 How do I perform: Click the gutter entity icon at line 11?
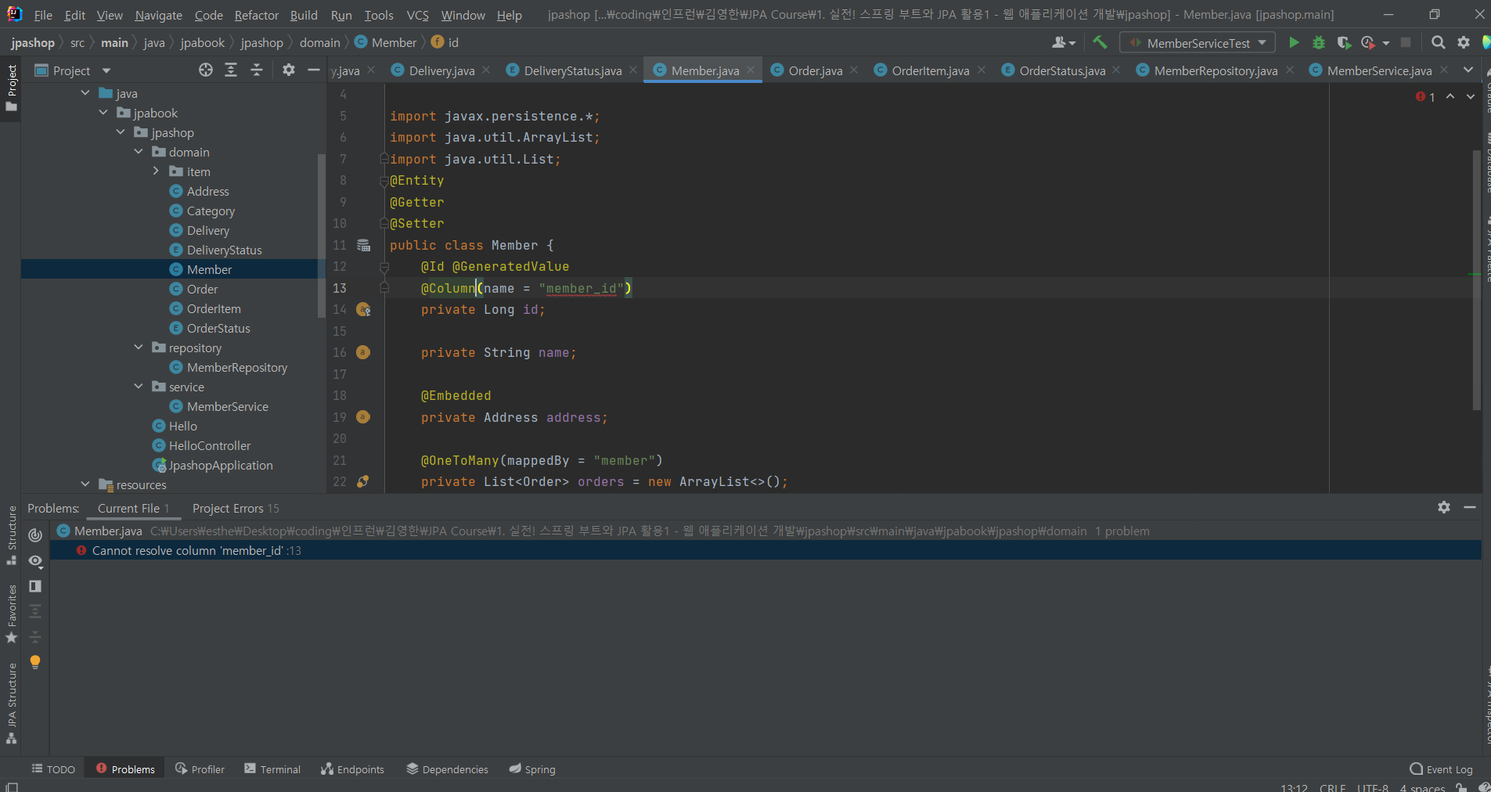(364, 245)
